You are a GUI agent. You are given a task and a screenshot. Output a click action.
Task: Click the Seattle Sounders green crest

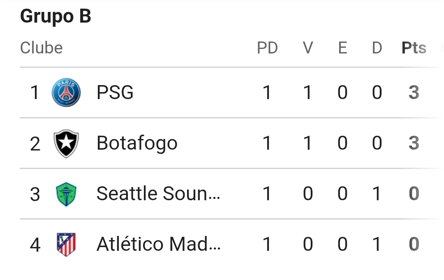pos(66,194)
